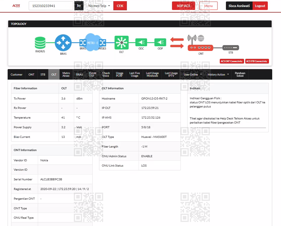Open the Check Voice tab
The image size is (281, 226).
click(106, 74)
